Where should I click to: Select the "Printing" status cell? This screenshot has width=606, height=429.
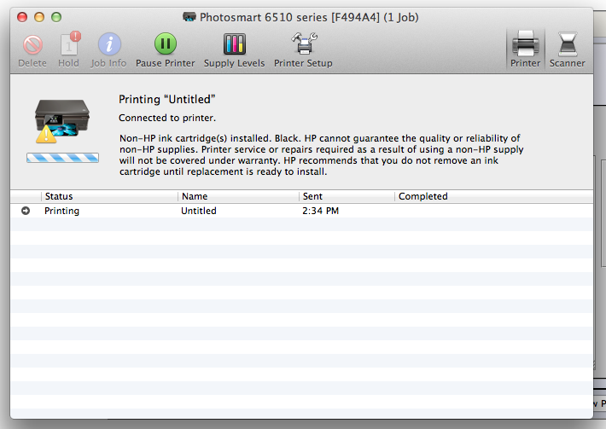tap(61, 211)
